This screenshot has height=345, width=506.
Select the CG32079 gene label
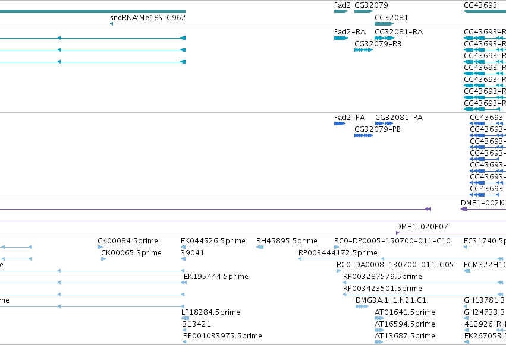click(x=371, y=5)
